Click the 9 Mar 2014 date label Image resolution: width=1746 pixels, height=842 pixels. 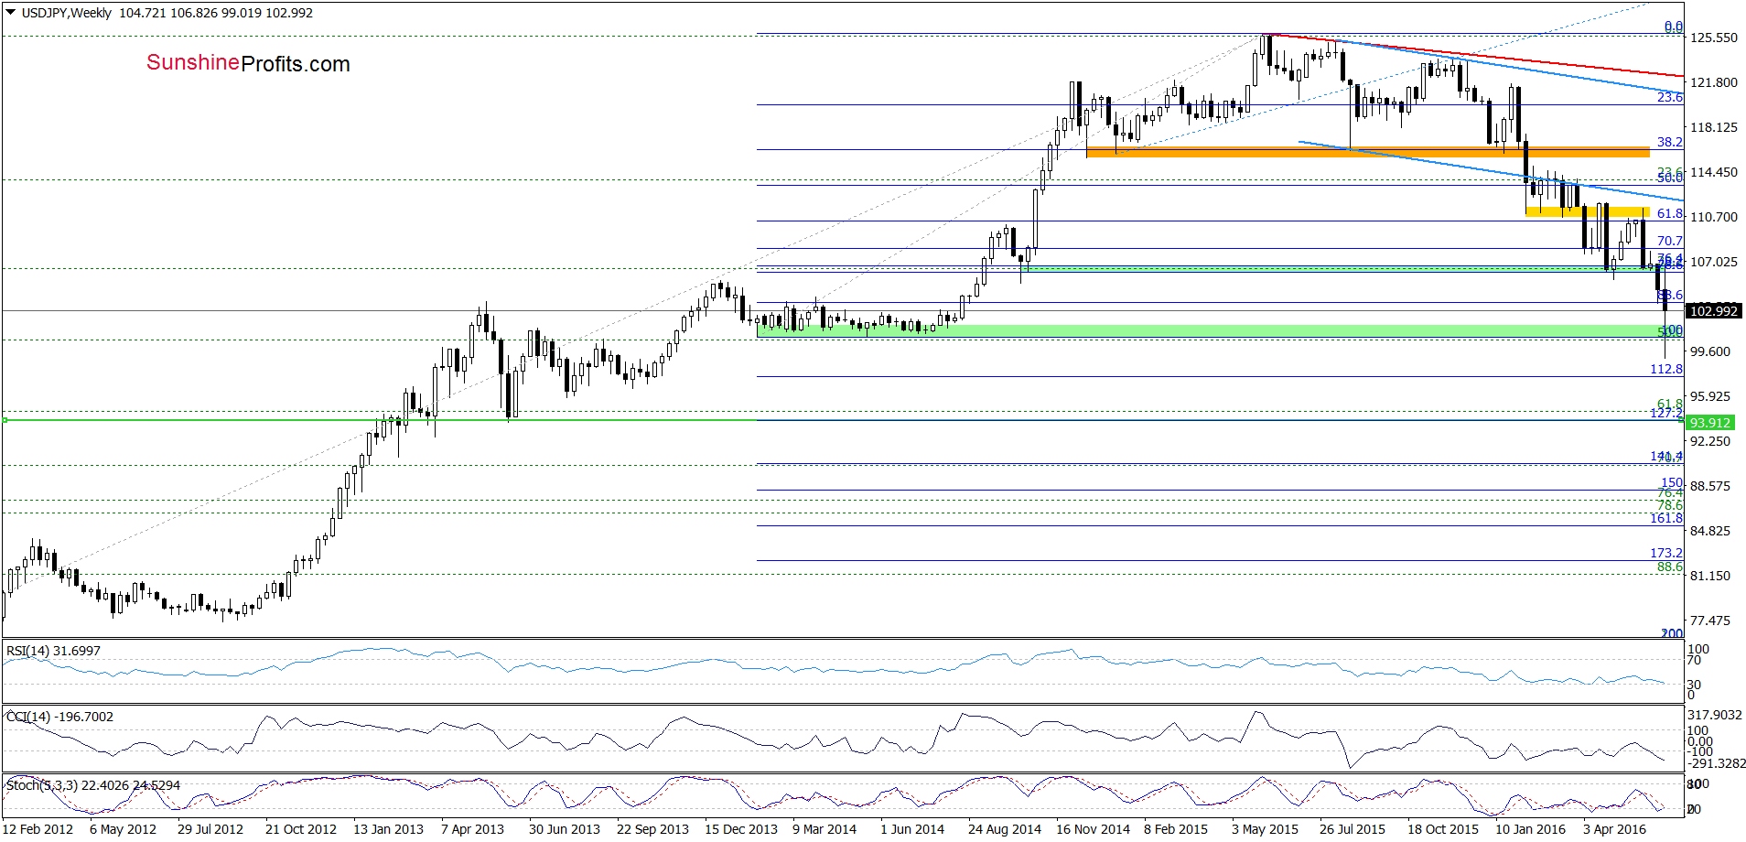click(824, 829)
